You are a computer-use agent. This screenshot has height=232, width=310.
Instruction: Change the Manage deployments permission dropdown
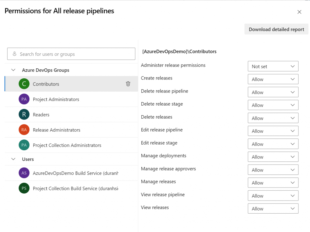[x=273, y=157]
